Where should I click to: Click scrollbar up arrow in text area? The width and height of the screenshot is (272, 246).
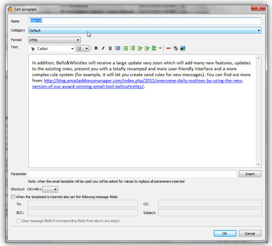(258, 58)
